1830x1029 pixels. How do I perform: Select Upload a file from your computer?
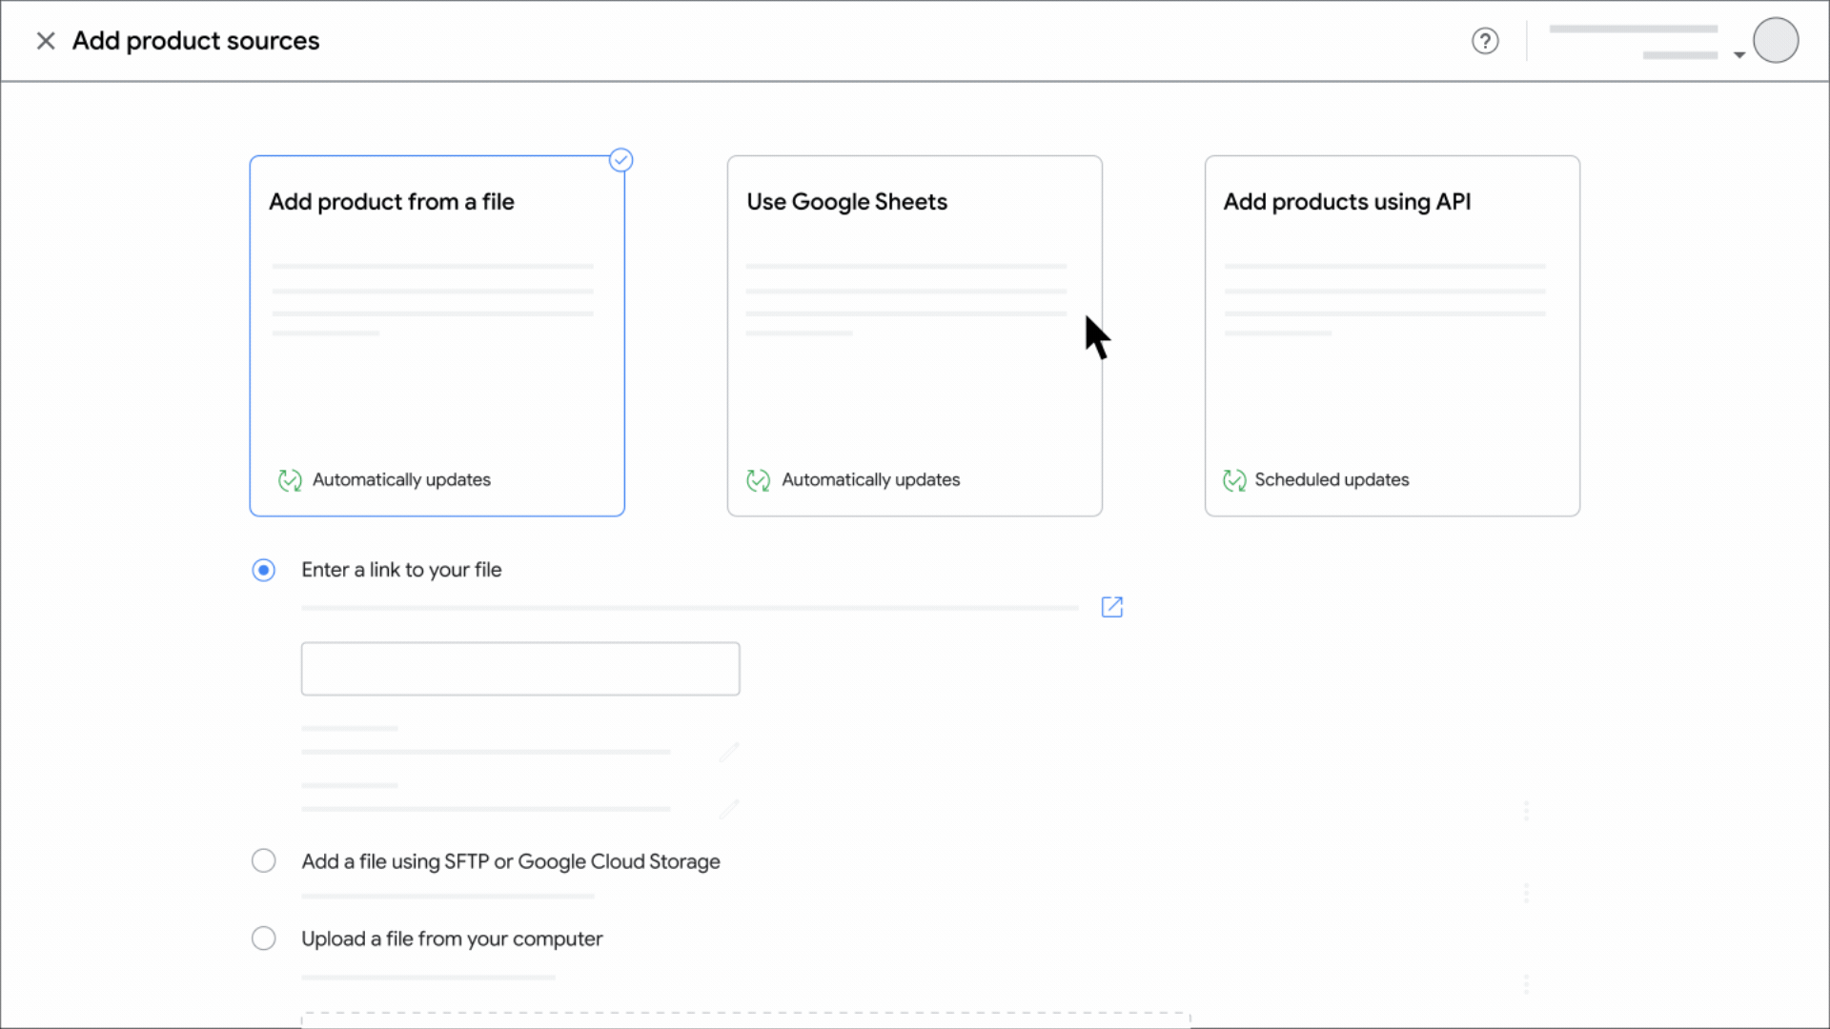point(264,938)
